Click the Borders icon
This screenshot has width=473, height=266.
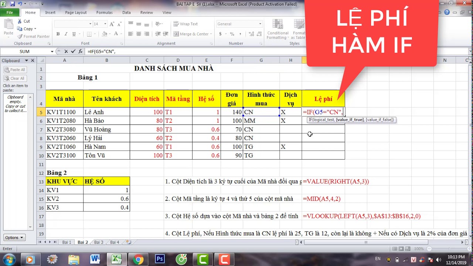pyautogui.click(x=90, y=34)
